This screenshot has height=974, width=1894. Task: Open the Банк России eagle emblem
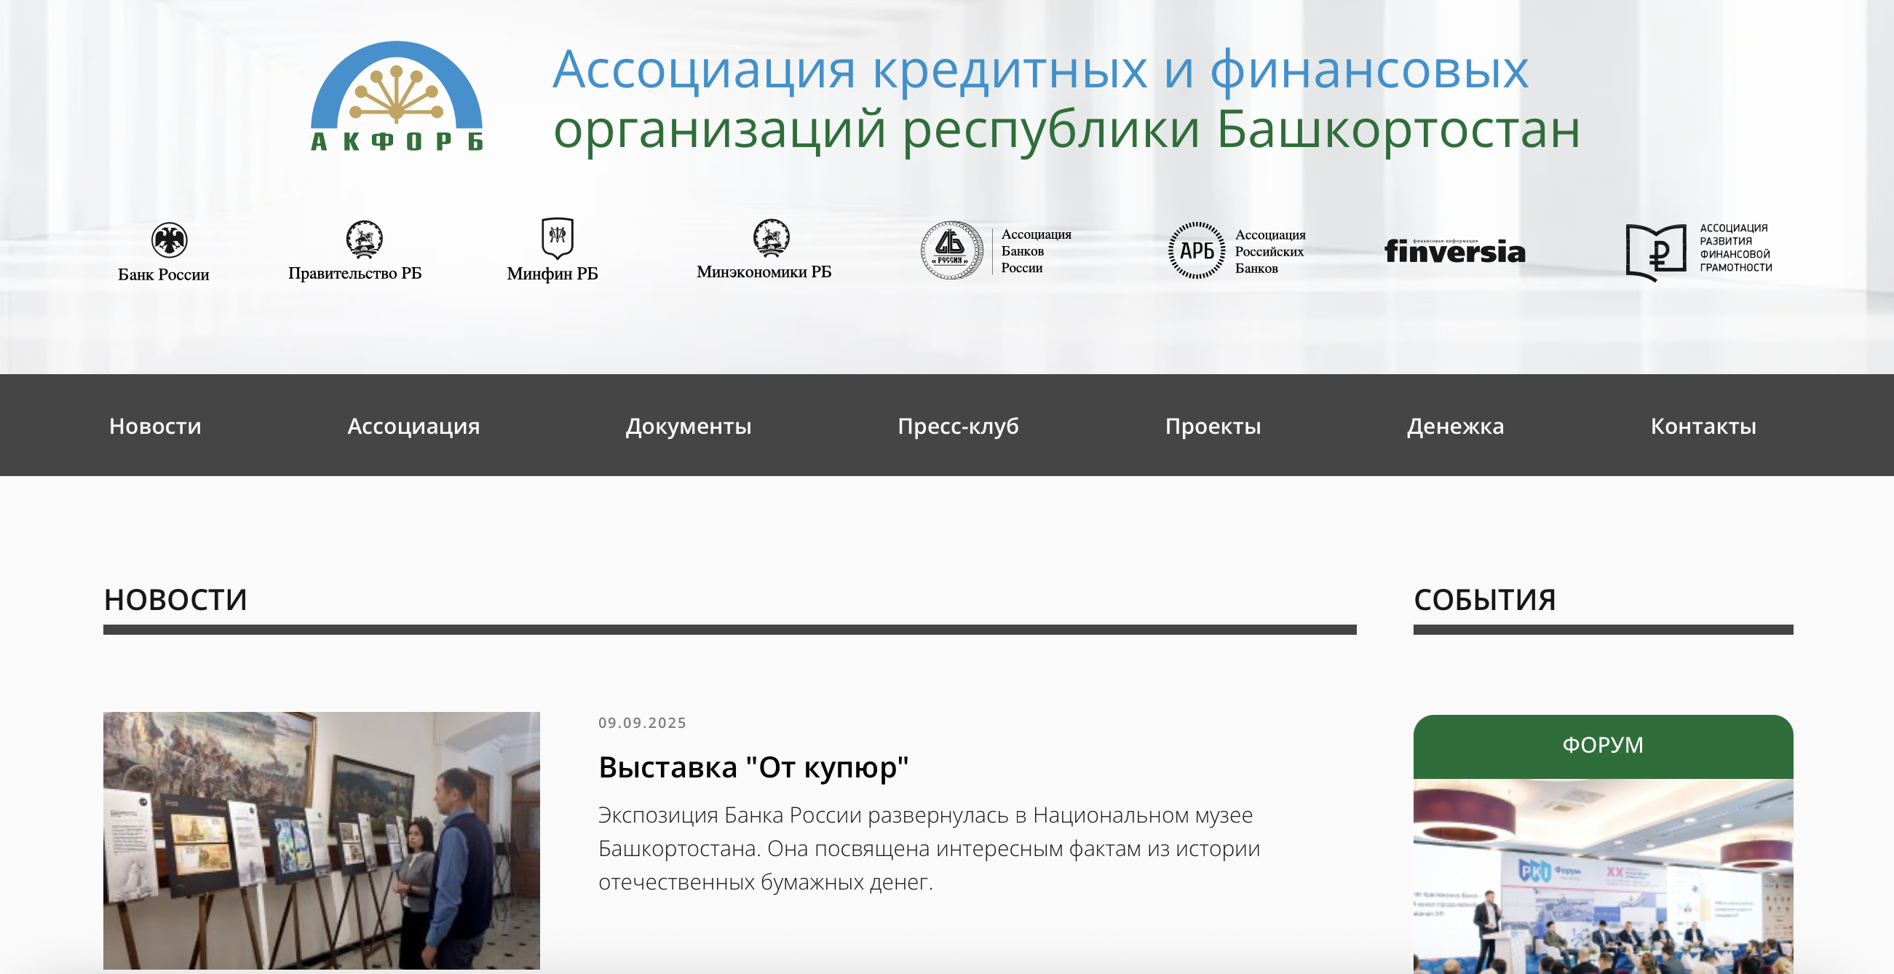[169, 239]
